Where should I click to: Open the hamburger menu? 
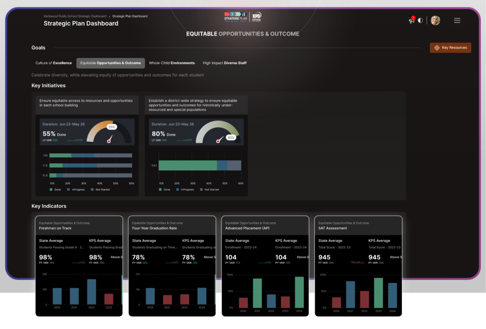coord(457,20)
